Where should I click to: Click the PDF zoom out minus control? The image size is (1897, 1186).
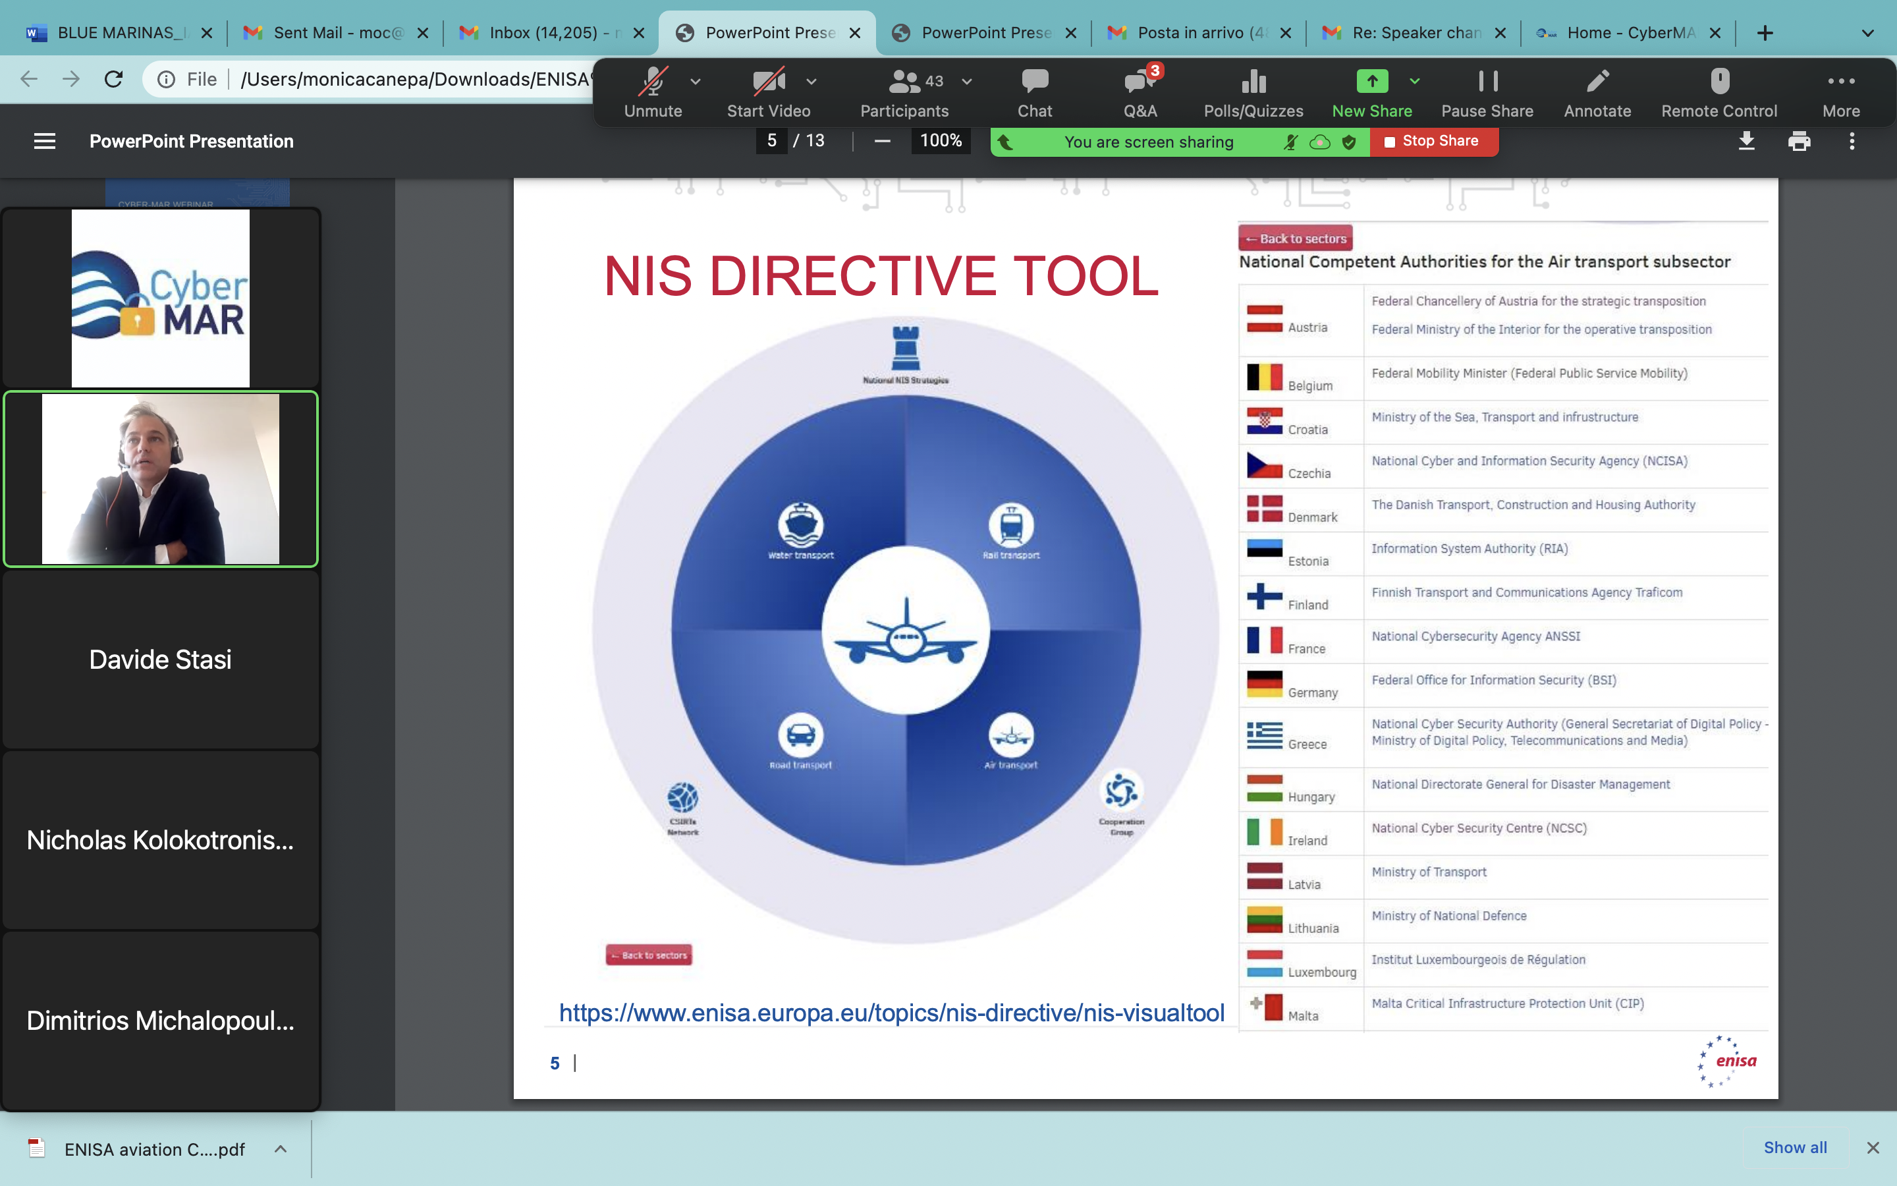click(882, 141)
